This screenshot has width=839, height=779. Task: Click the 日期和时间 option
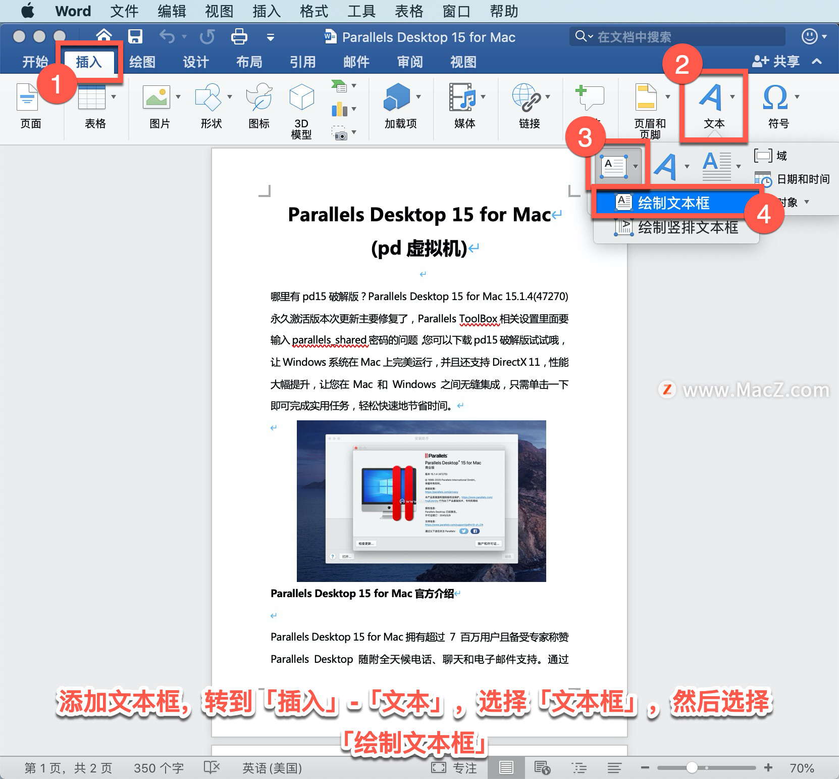pyautogui.click(x=792, y=179)
